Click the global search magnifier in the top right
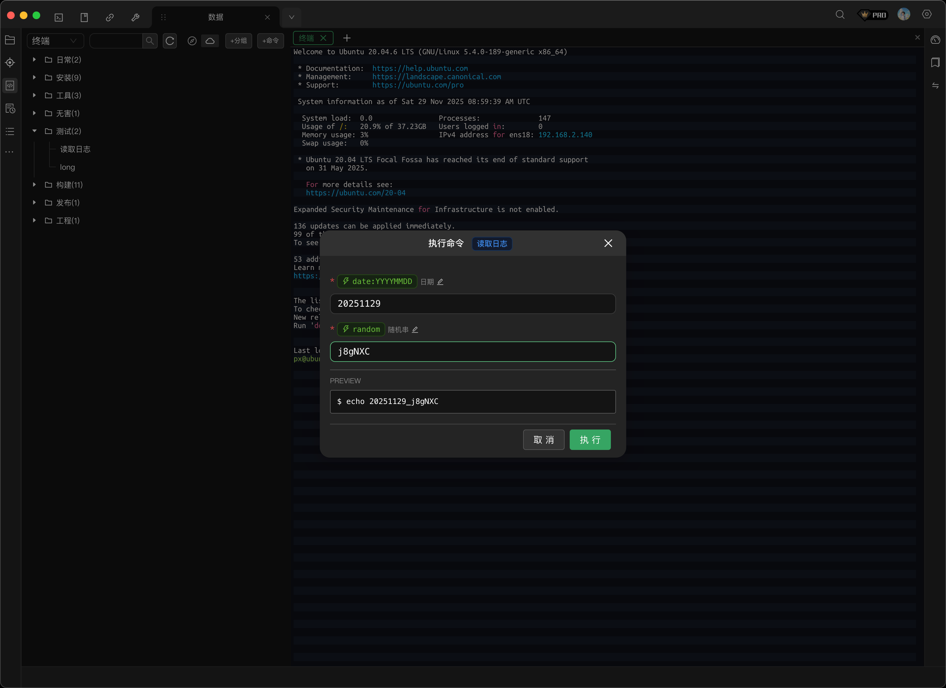The width and height of the screenshot is (946, 688). coord(840,15)
